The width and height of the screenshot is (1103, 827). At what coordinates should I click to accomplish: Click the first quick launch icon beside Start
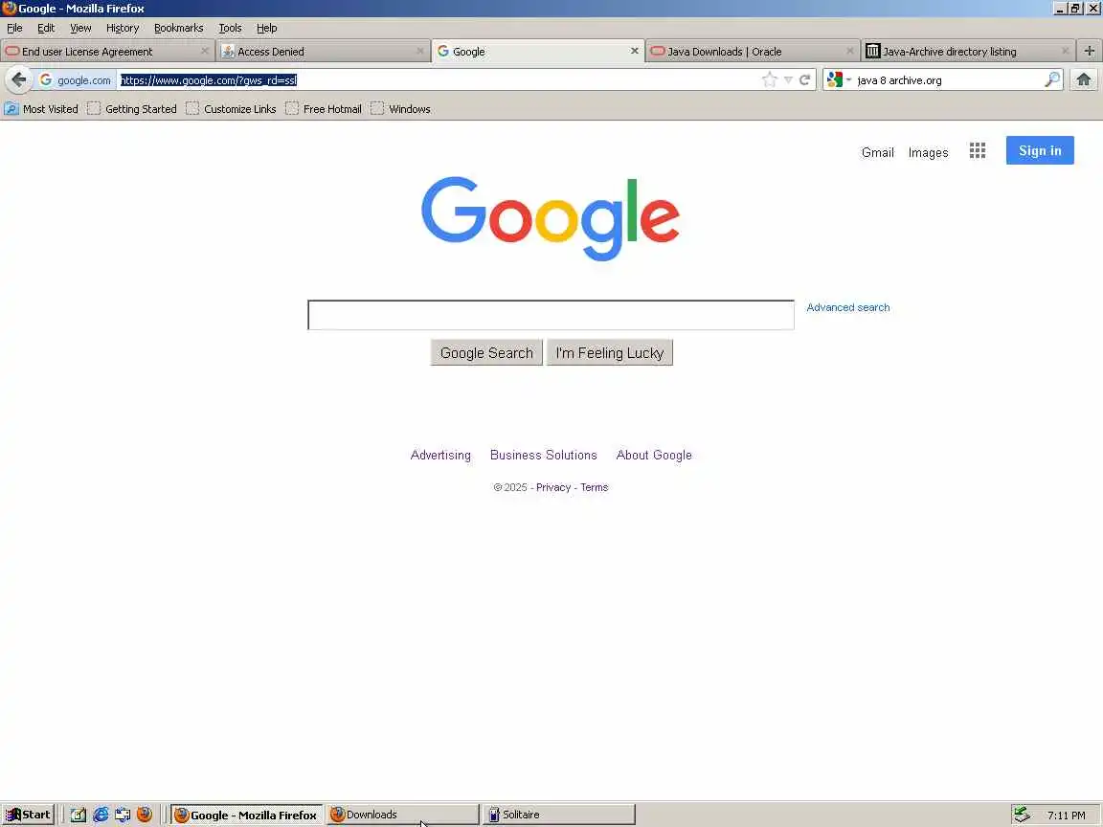pos(79,815)
